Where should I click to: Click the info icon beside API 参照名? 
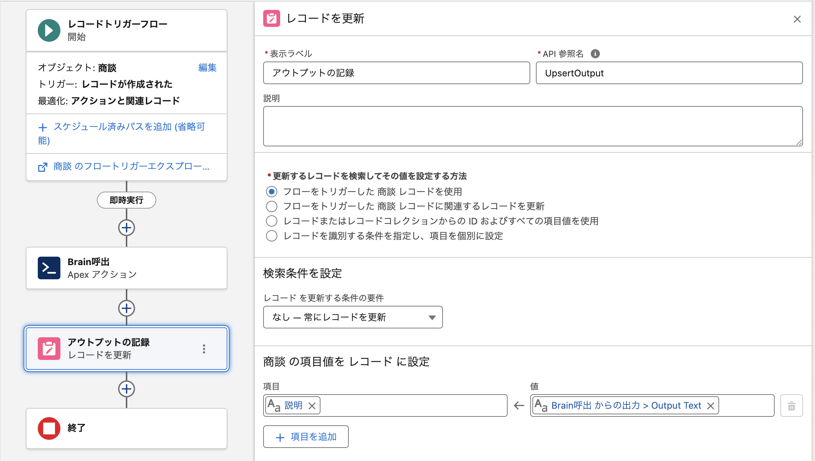point(595,54)
